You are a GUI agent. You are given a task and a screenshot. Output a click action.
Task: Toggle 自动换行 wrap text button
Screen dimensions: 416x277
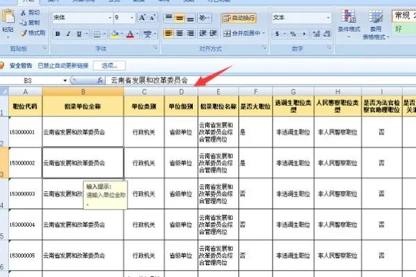[239, 18]
